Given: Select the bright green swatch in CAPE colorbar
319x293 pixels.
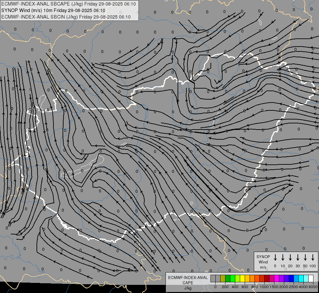Looking at the screenshot, I should [233, 278].
